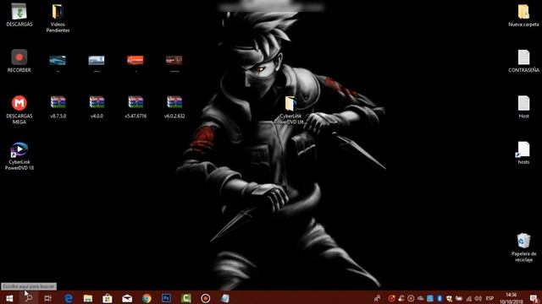Launch Microsoft Edge from taskbar
This screenshot has height=304, width=542.
pos(69,298)
